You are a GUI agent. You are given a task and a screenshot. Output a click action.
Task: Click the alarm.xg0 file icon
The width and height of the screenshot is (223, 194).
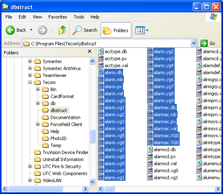point(101,101)
